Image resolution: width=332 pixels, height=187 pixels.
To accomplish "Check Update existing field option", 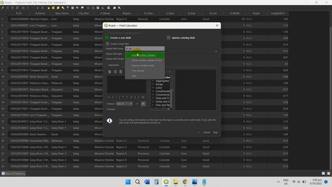I will point(169,38).
